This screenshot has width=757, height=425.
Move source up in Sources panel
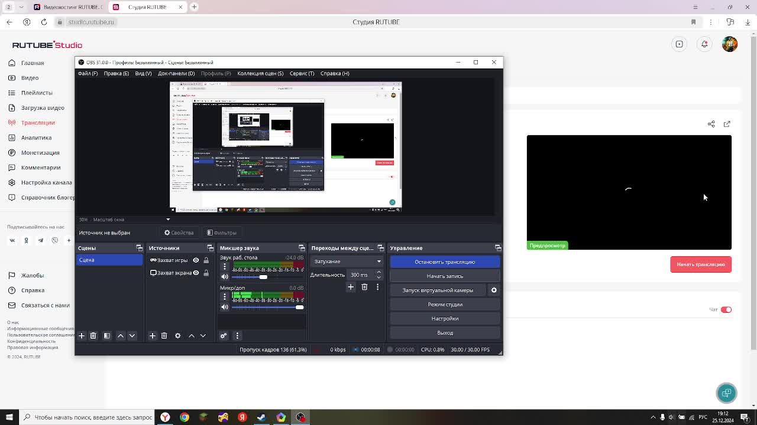[192, 336]
